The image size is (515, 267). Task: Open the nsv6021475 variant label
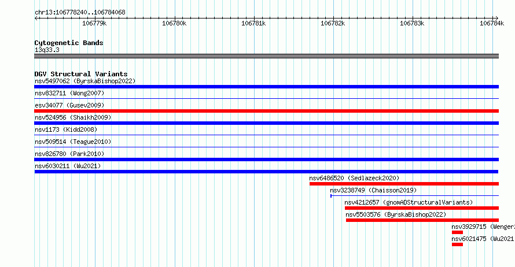483,239
